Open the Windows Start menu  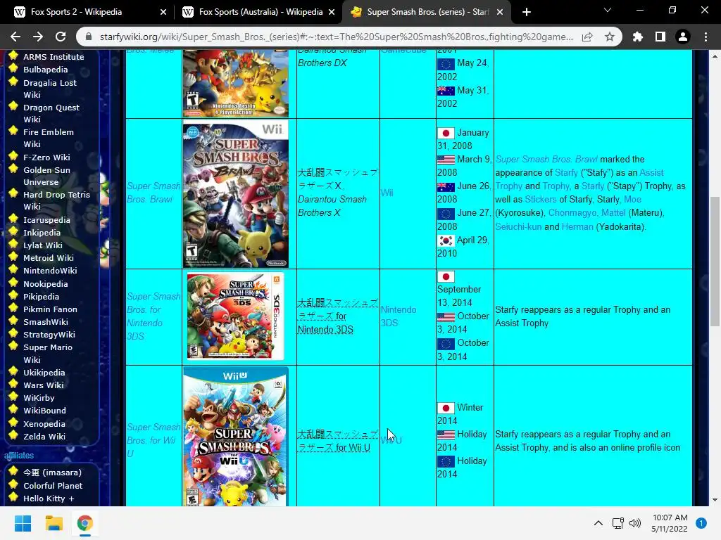pyautogui.click(x=23, y=523)
